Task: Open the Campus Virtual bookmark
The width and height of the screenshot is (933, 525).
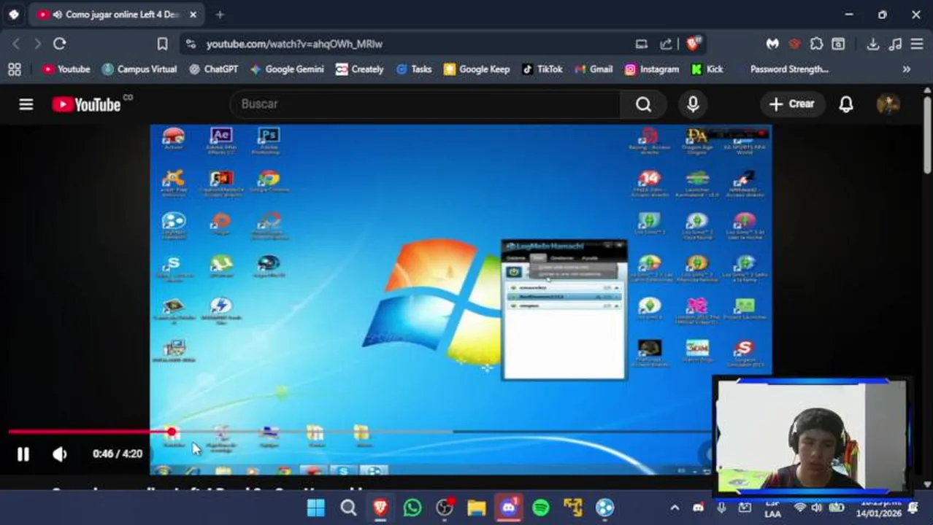Action: (139, 69)
